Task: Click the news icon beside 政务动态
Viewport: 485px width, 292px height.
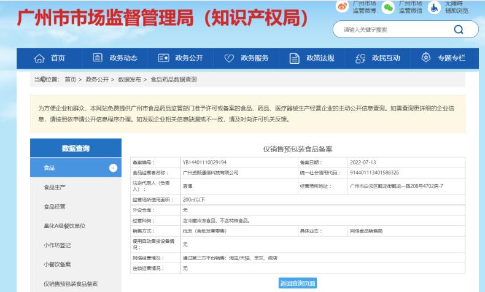Action: [x=98, y=58]
